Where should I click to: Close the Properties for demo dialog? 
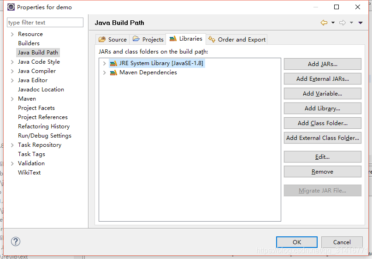coord(358,7)
